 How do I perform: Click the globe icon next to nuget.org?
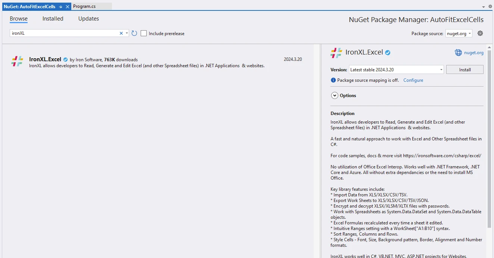coord(458,53)
